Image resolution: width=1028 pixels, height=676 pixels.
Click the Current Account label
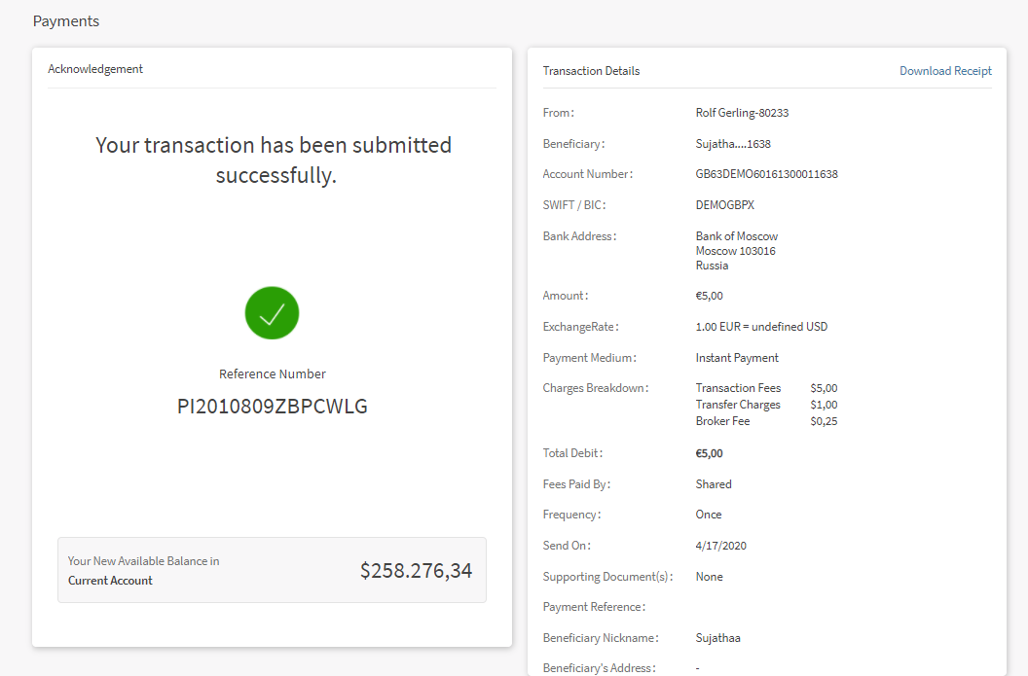(x=110, y=581)
